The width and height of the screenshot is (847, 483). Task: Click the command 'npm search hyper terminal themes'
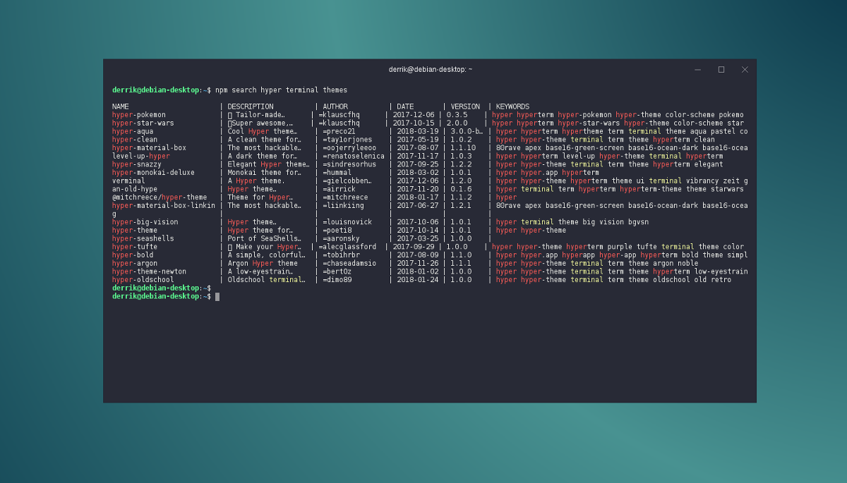coord(281,90)
